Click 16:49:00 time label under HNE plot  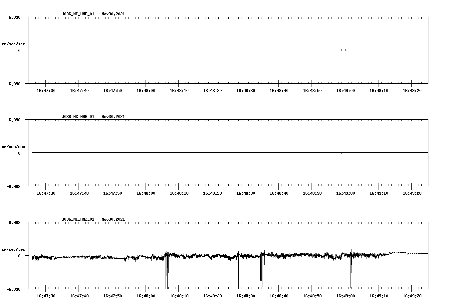point(345,91)
